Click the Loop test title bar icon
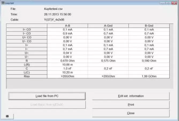179x121 pixels. [3, 3]
